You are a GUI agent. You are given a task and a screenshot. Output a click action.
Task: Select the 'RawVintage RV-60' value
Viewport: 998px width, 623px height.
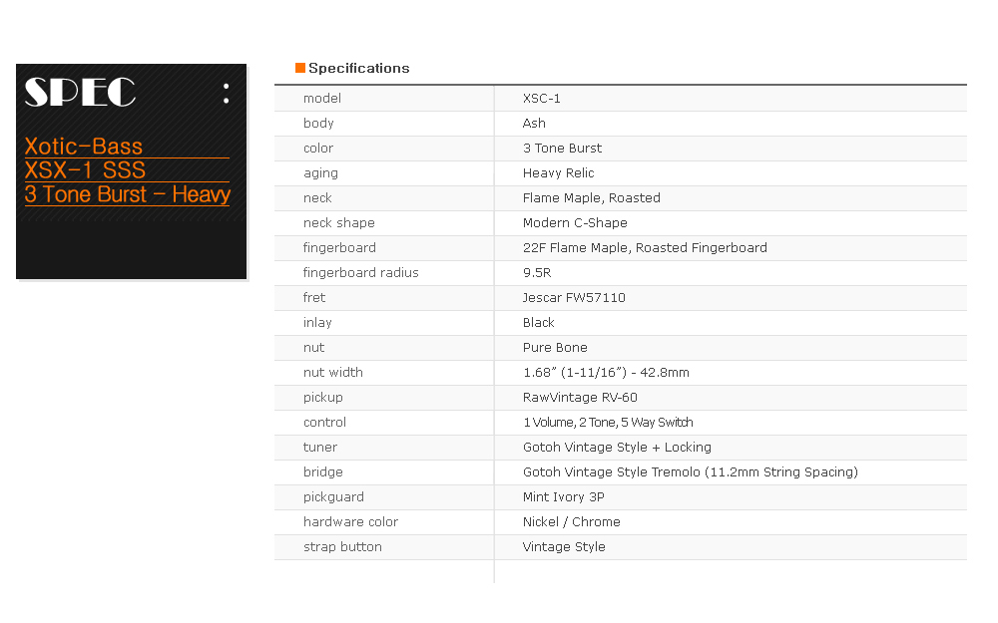coord(580,398)
